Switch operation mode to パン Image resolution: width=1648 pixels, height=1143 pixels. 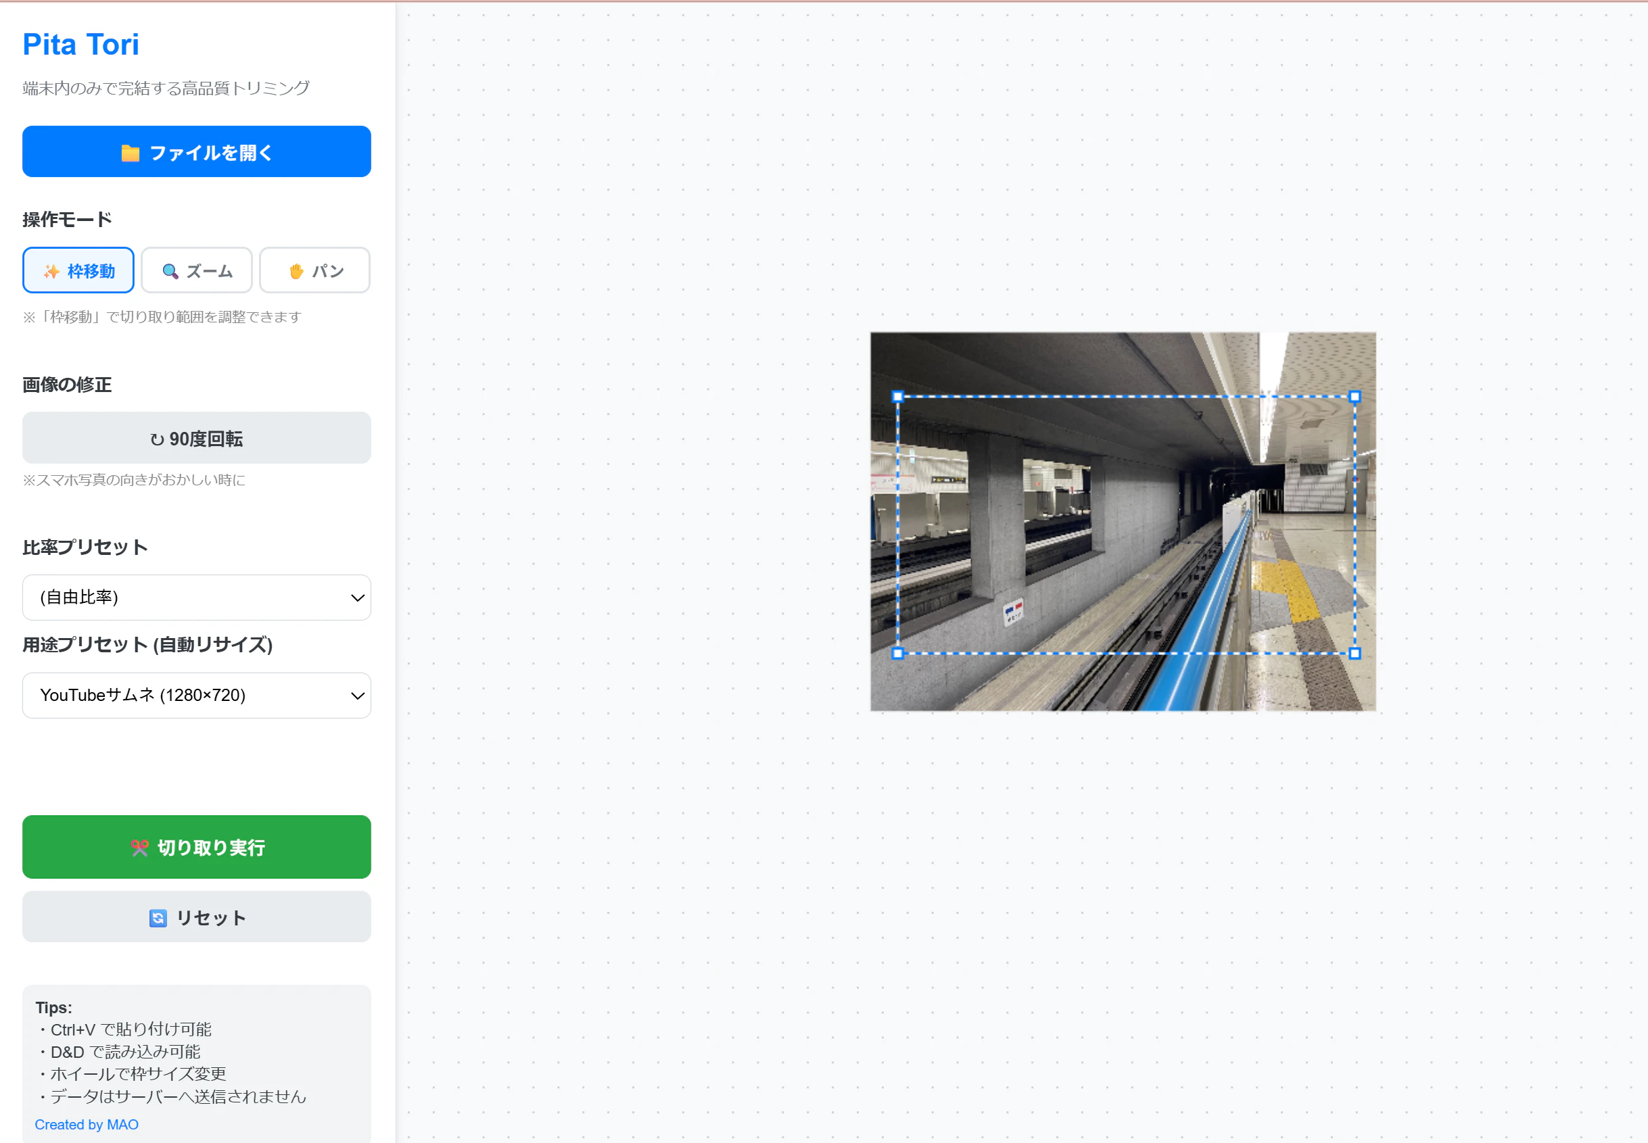coord(314,270)
